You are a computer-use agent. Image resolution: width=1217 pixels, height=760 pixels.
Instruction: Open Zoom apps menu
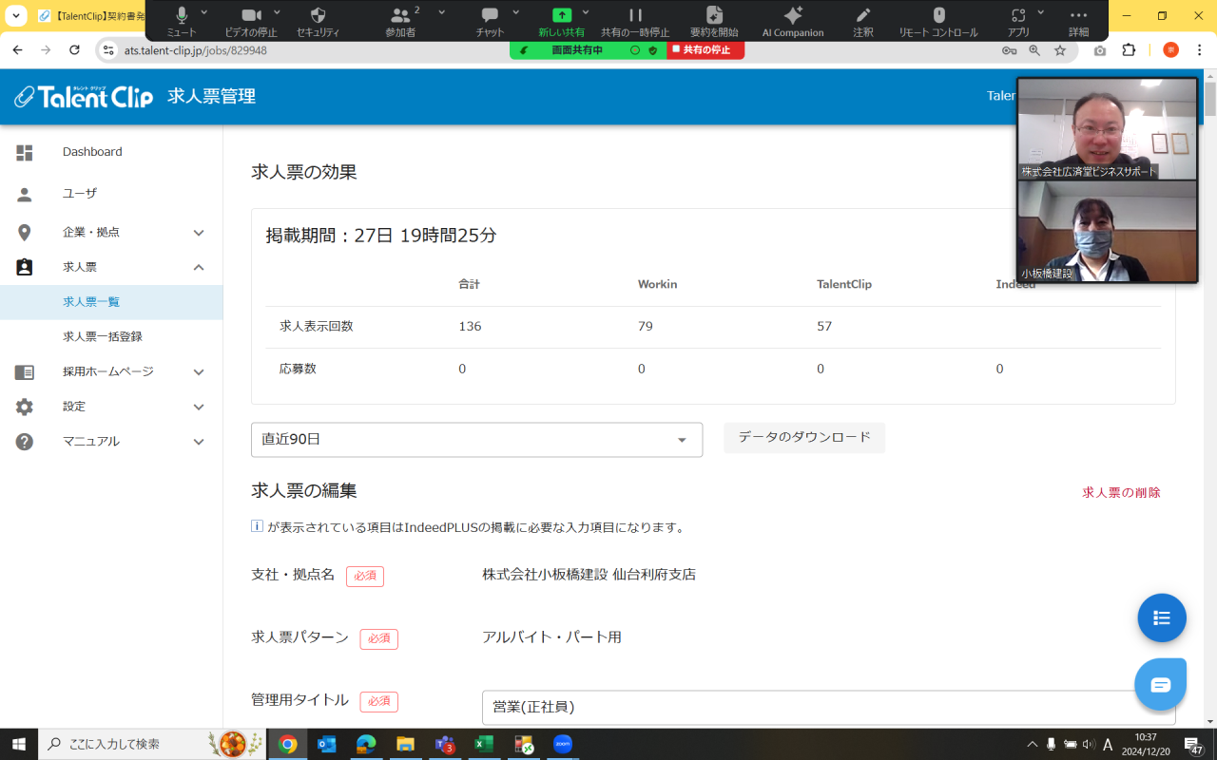coord(1018,20)
